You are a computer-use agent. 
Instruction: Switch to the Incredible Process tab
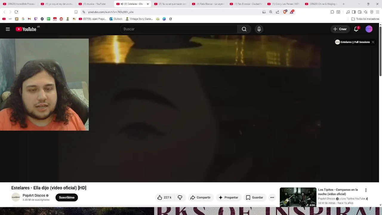click(x=19, y=4)
